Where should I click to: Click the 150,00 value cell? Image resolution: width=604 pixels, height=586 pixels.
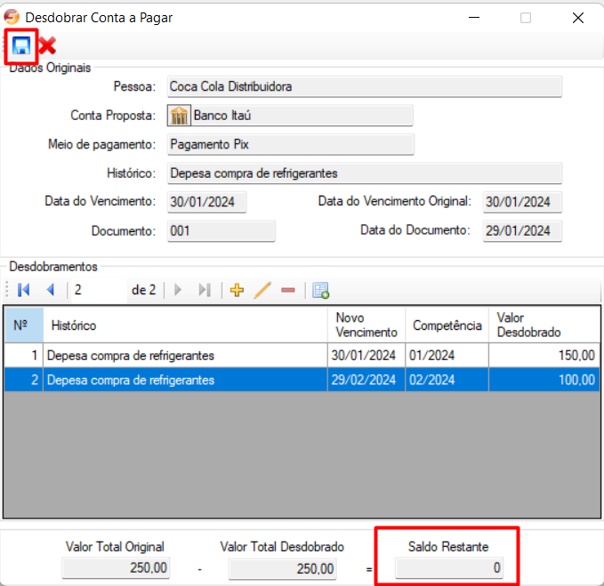coord(544,355)
